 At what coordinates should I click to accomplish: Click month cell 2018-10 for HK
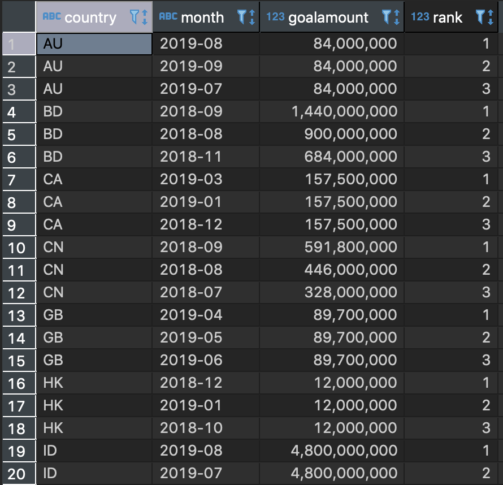(206, 428)
